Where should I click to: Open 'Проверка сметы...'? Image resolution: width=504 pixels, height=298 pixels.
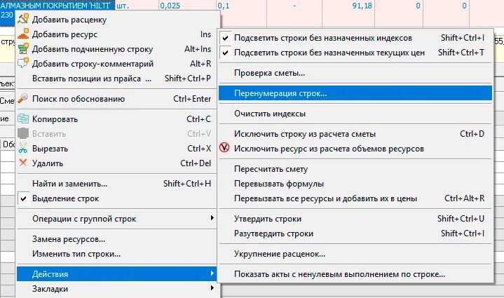point(356,73)
